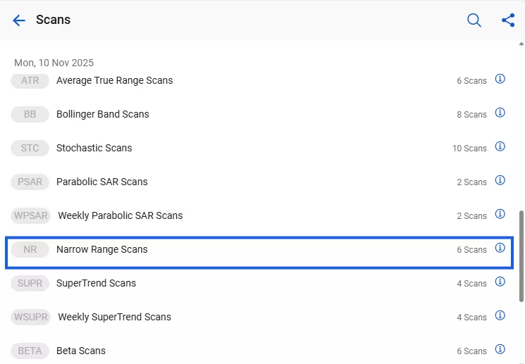Show info for Parabolic SAR Scans
Screen dimensions: 525x364
pos(500,180)
